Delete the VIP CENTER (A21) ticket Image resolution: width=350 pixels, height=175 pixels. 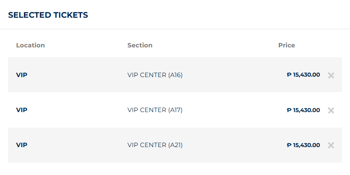[x=331, y=145]
